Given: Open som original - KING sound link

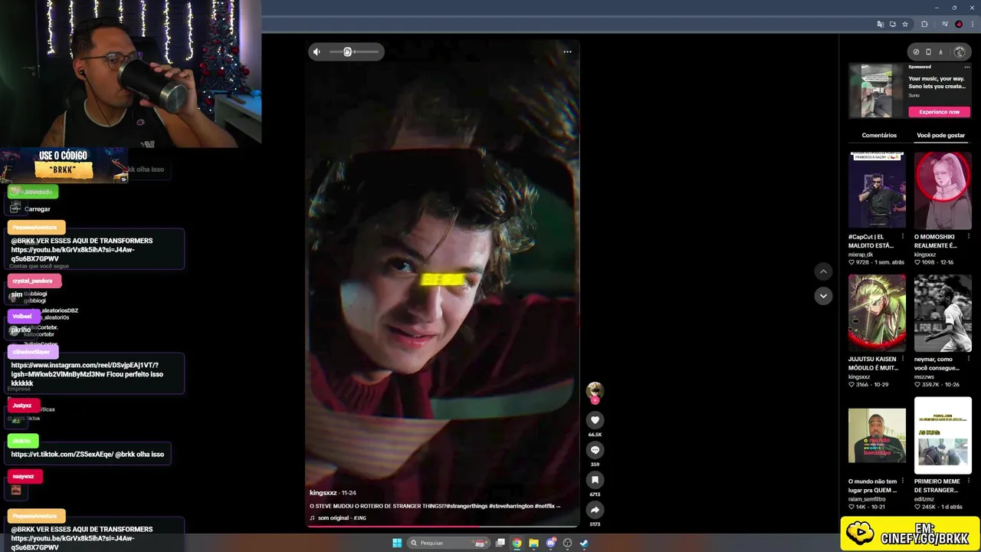Looking at the screenshot, I should pos(342,518).
